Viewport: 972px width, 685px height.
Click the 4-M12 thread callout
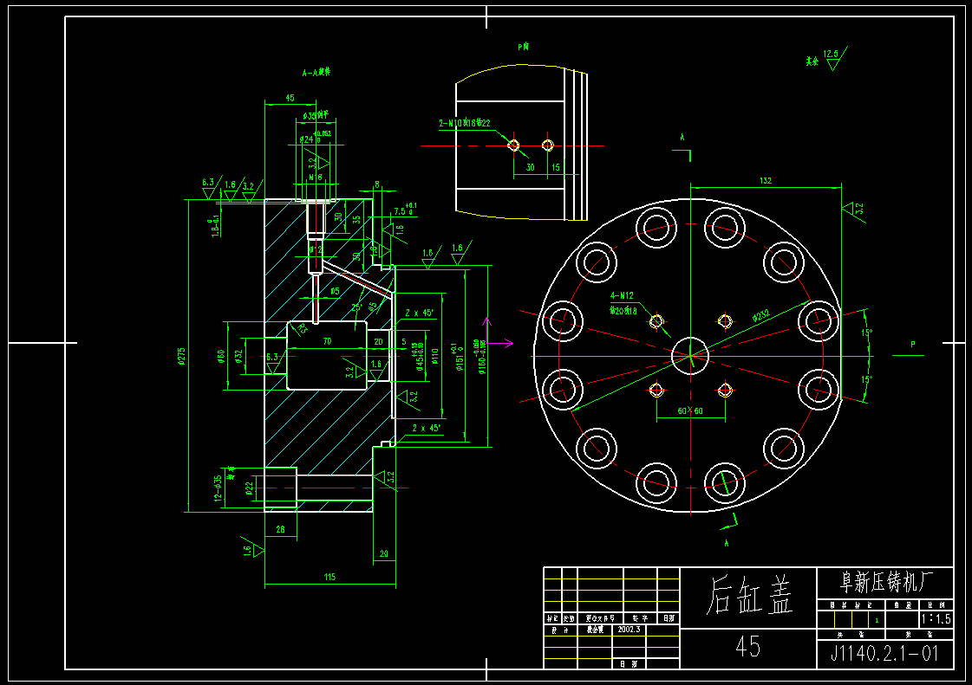[x=622, y=296]
